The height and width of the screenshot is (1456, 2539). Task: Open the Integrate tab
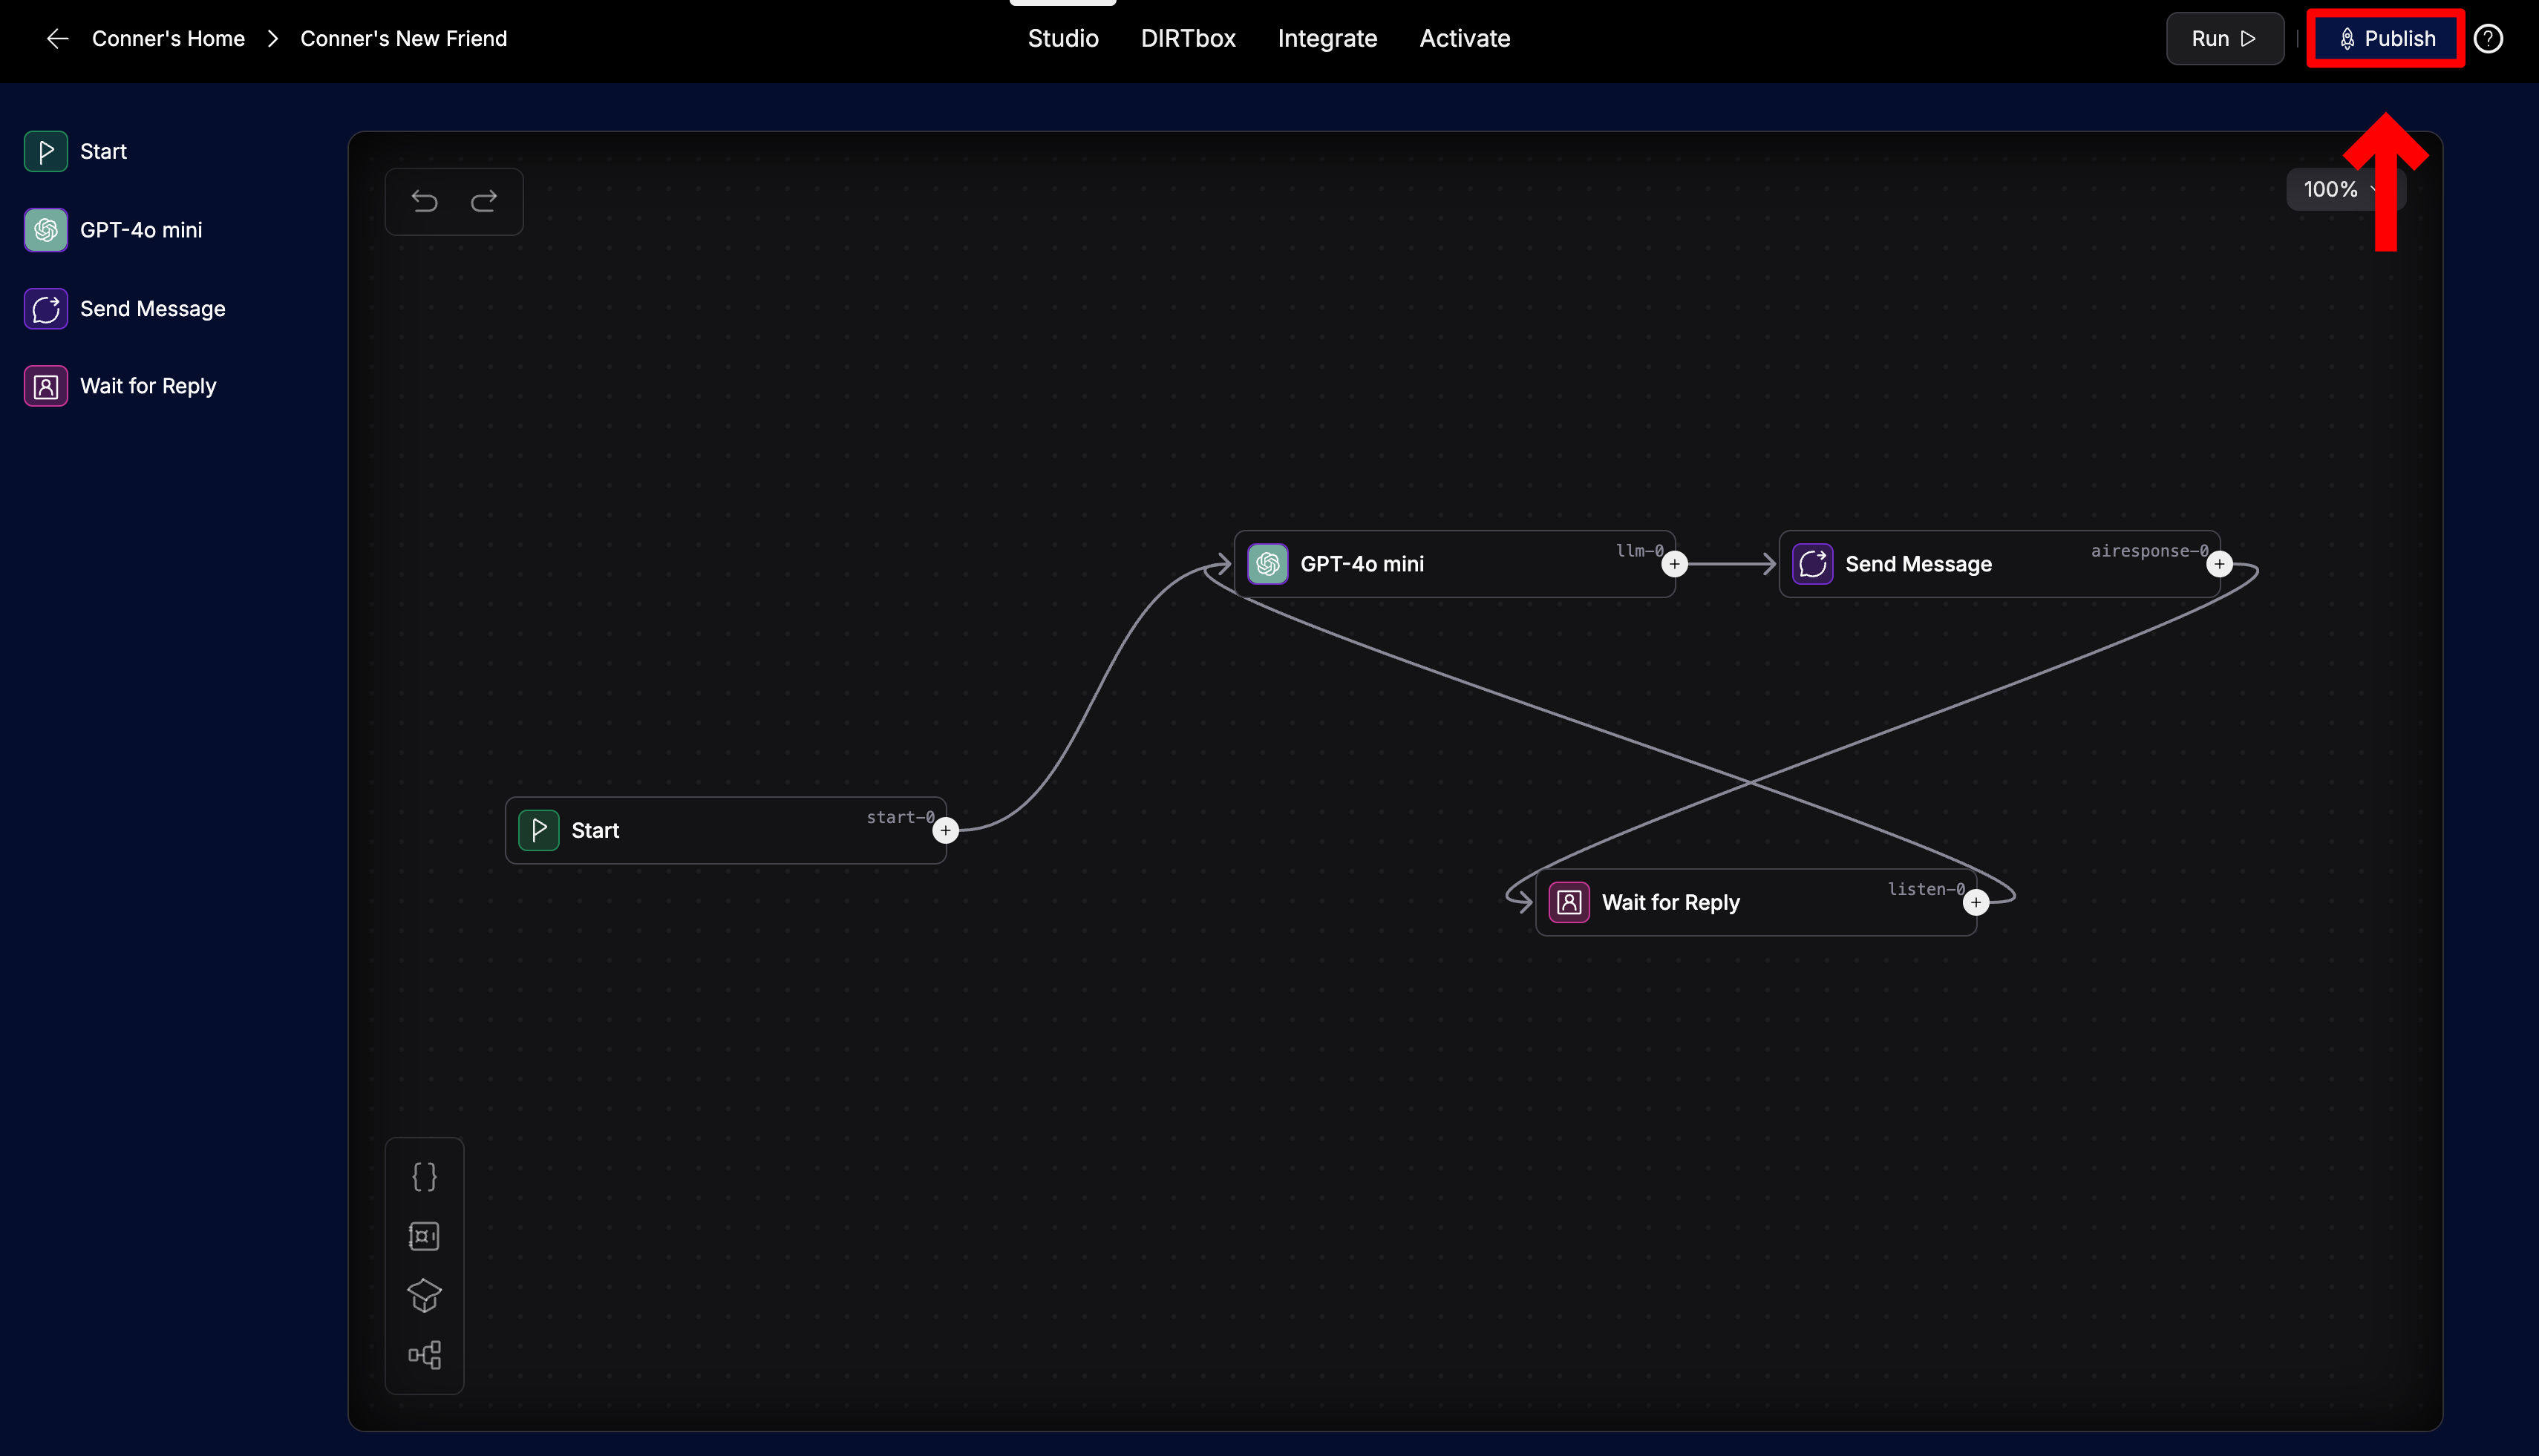pos(1327,39)
